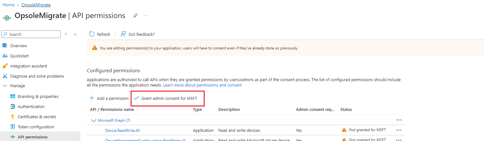Viewport: 484px width, 141px height.
Task: Open the Microsoft Graph (7) link
Action: pos(114,120)
